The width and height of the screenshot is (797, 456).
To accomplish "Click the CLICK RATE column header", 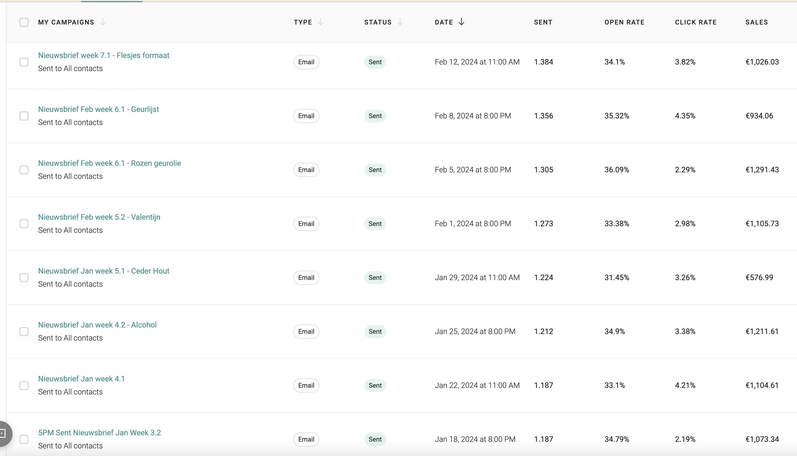I will point(696,22).
